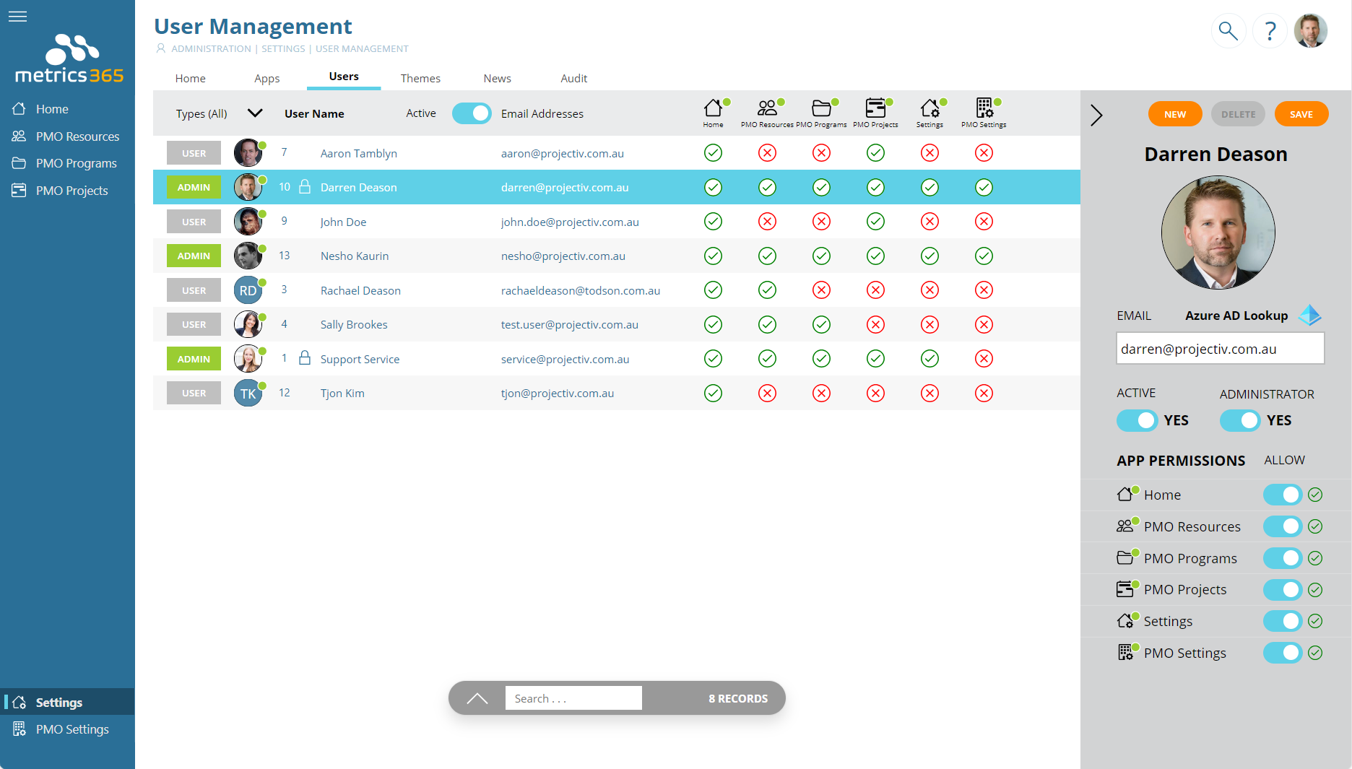Click Rachael Deason's PMO Programs denied icon

coord(821,290)
